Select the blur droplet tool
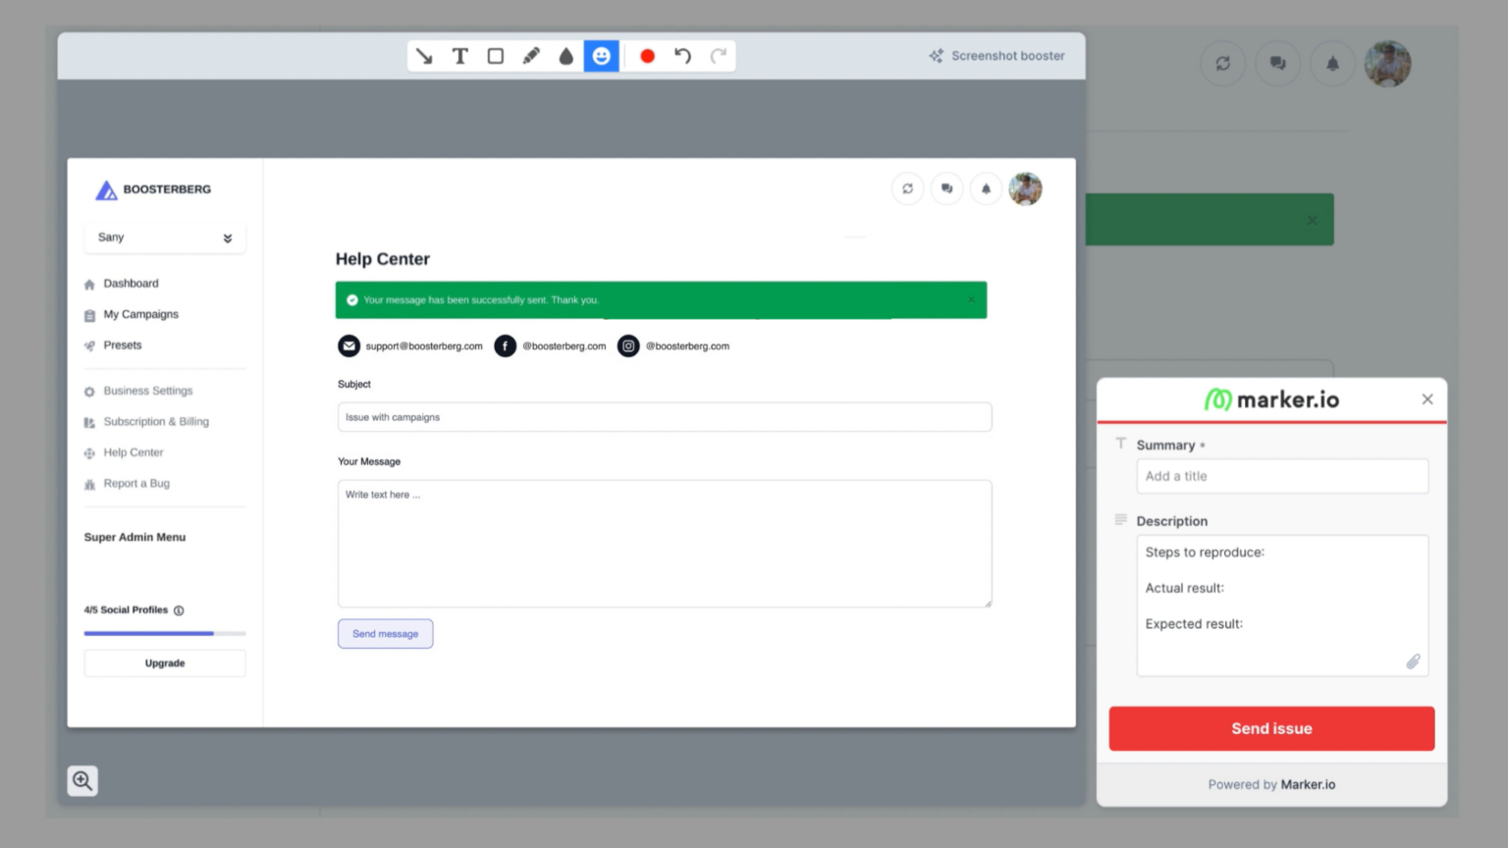This screenshot has height=848, width=1508. (566, 56)
